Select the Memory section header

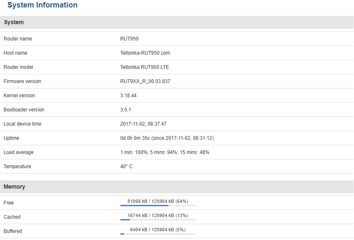click(15, 187)
